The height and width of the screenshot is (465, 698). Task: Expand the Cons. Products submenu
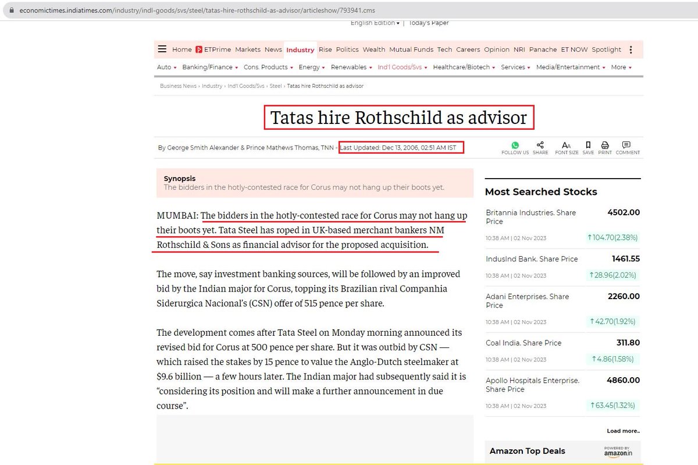(268, 68)
